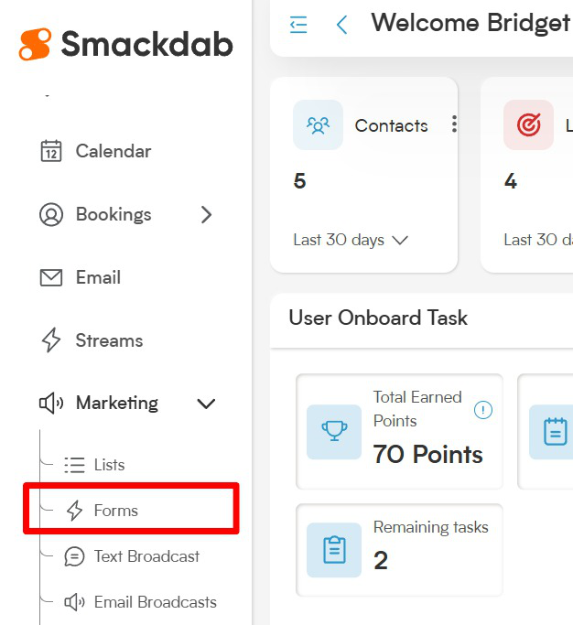Screen dimensions: 573x625
Task: Open Contacts card three-dot menu
Action: (x=454, y=124)
